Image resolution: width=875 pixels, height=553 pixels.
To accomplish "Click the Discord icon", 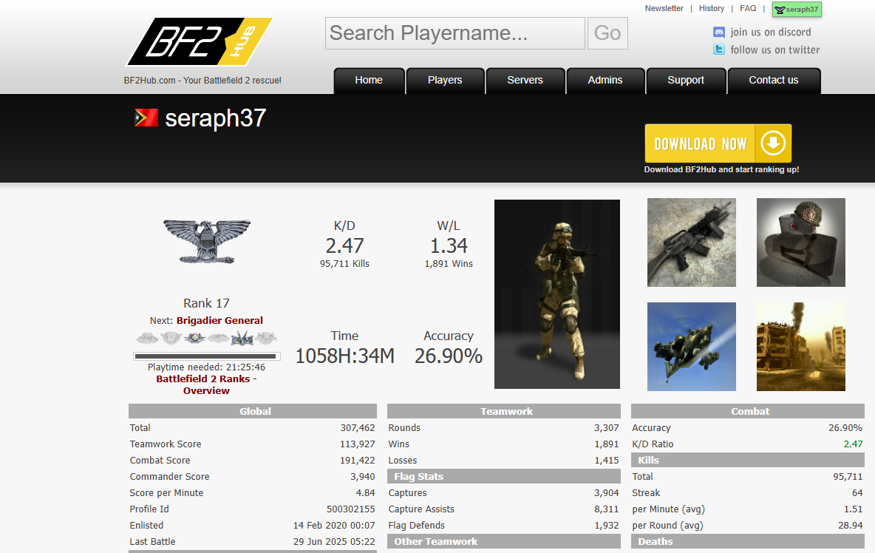I will click(x=719, y=33).
